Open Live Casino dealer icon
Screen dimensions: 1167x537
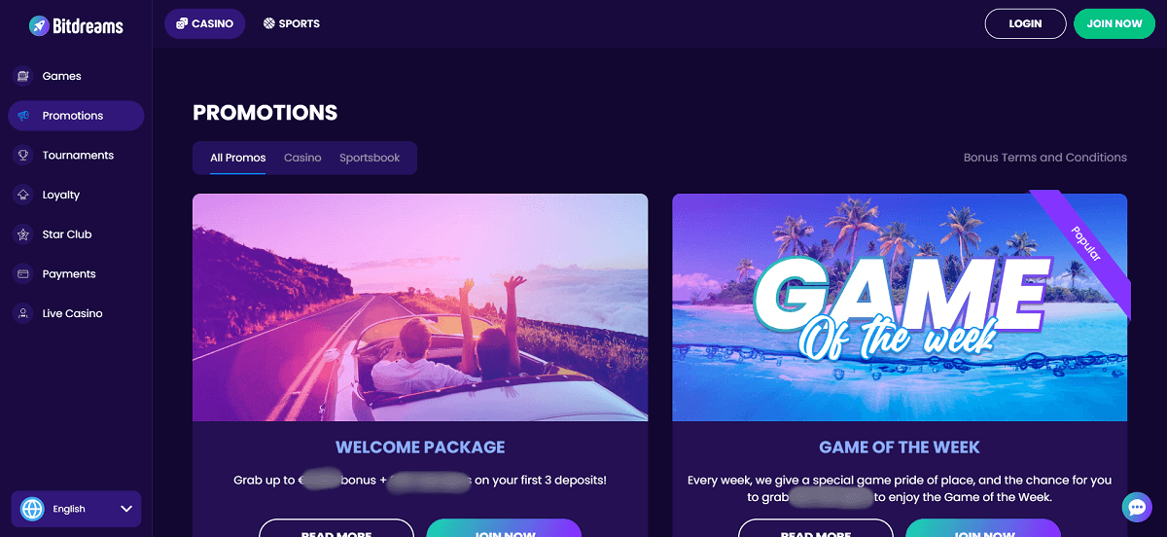[23, 314]
